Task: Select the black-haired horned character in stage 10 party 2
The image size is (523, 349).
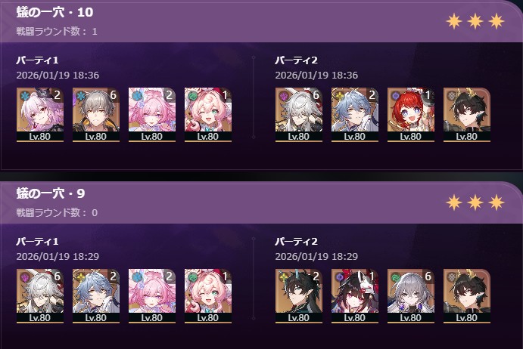Action: pyautogui.click(x=467, y=115)
